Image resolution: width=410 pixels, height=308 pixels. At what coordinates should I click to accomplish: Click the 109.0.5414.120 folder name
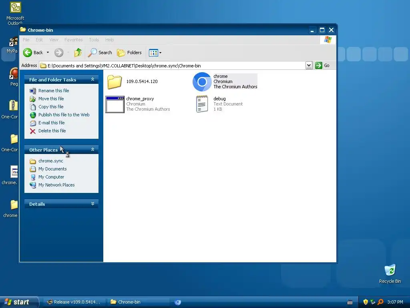pos(142,81)
